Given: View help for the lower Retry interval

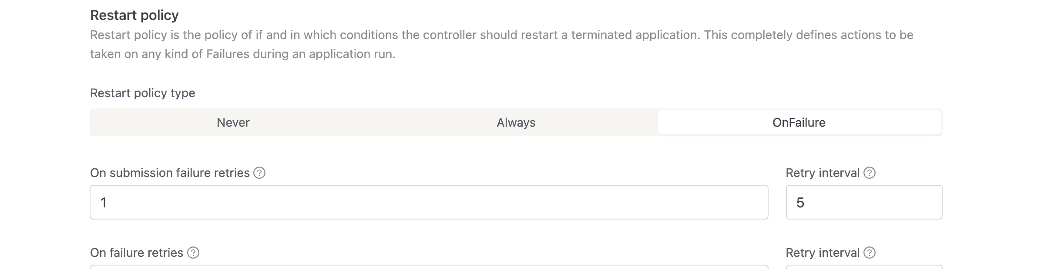Looking at the screenshot, I should (x=869, y=253).
